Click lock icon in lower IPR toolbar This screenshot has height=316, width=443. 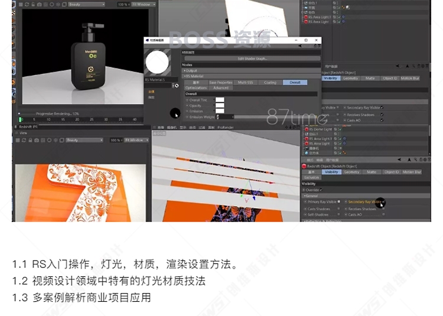30,140
